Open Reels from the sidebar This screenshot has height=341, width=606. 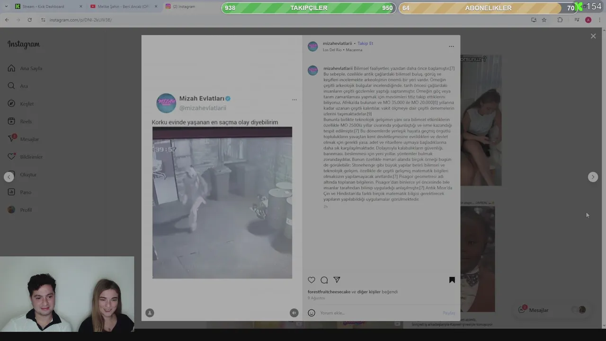[20, 122]
